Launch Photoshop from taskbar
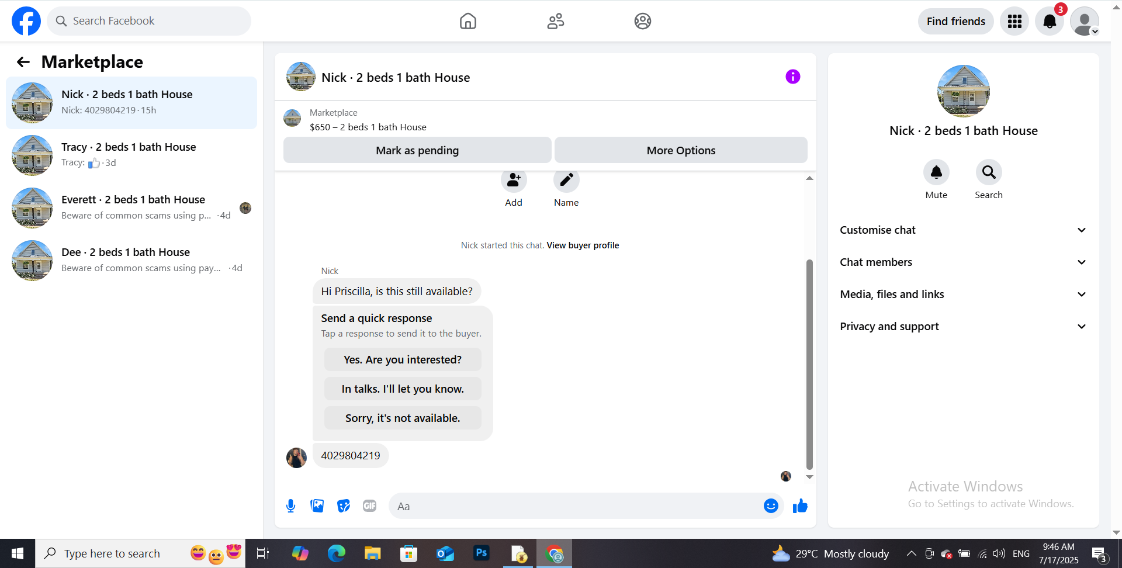The width and height of the screenshot is (1122, 568). [482, 553]
